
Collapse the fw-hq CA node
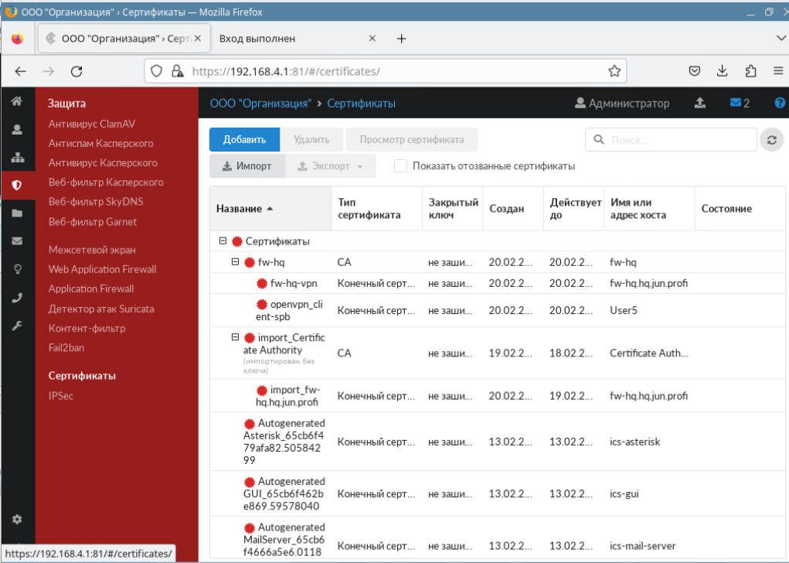236,262
